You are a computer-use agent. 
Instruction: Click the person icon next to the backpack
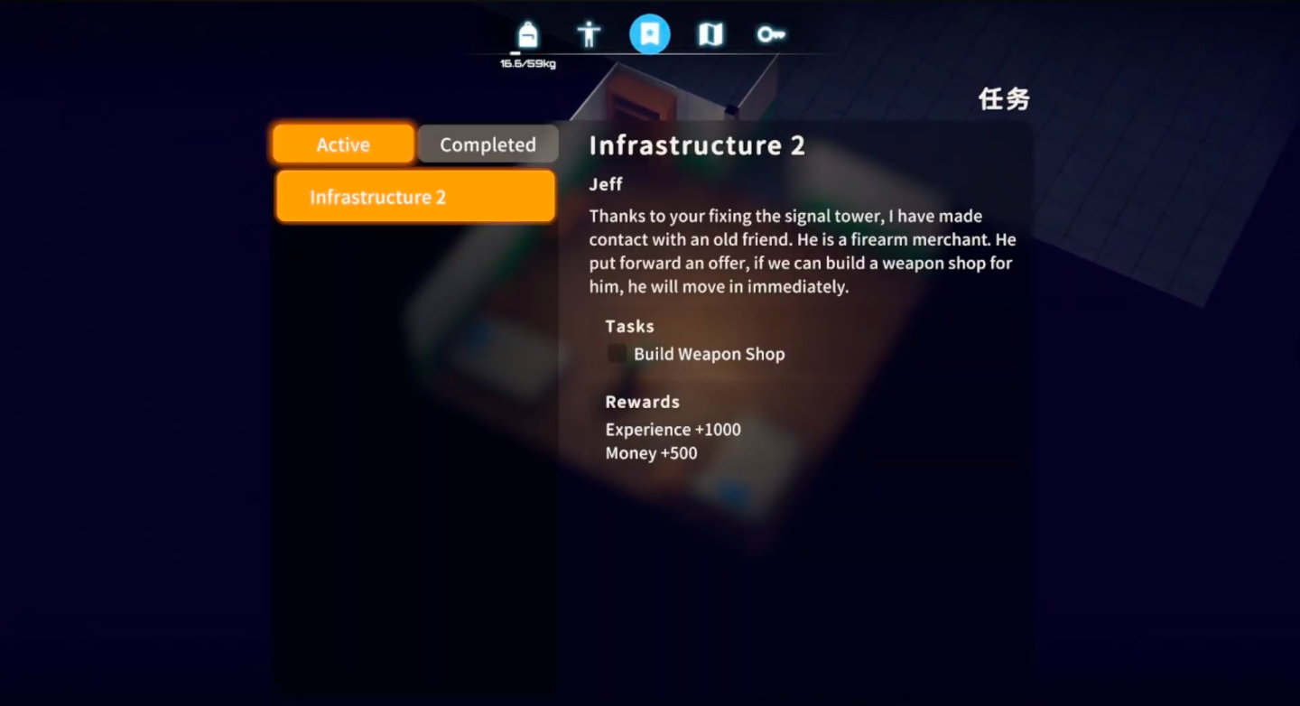(589, 33)
